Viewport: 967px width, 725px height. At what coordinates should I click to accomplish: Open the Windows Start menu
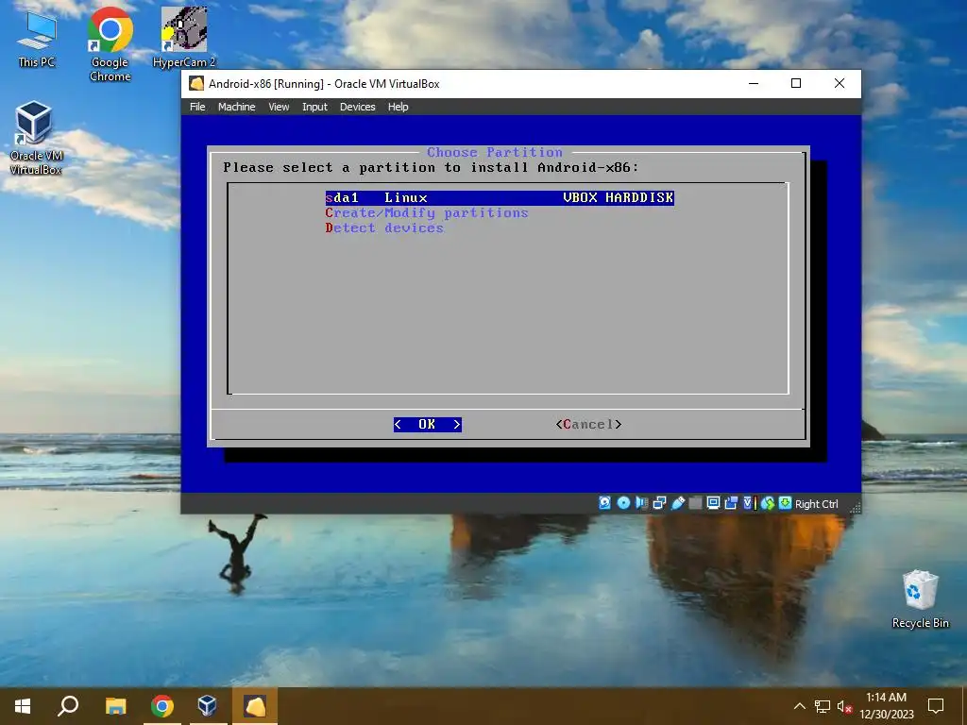point(23,706)
